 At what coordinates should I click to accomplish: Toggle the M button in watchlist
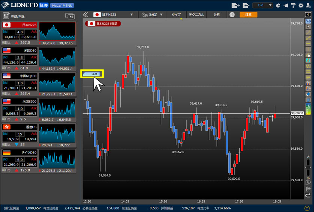tap(70, 16)
